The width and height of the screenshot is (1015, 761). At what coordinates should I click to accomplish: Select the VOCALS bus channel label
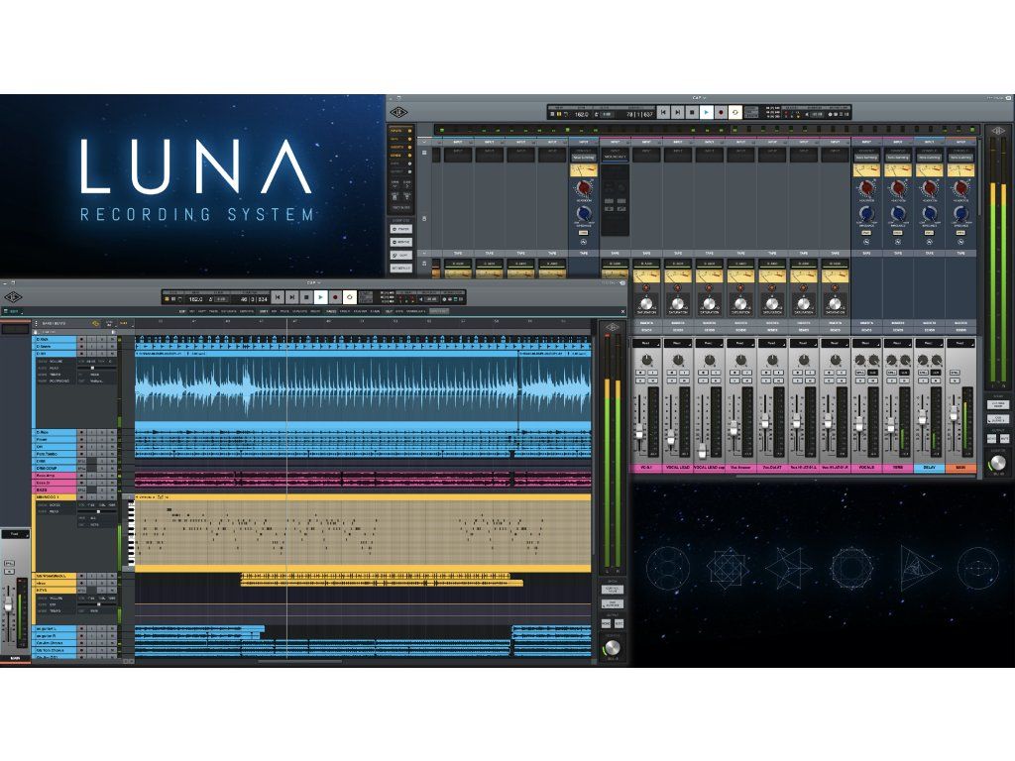click(x=866, y=467)
